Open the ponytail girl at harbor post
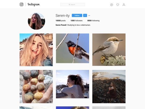The width and height of the screenshot is (145, 109). point(73,84)
